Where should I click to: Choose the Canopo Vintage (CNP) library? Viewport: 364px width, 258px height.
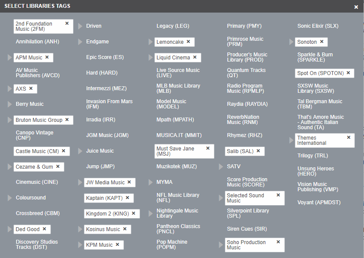click(x=34, y=135)
